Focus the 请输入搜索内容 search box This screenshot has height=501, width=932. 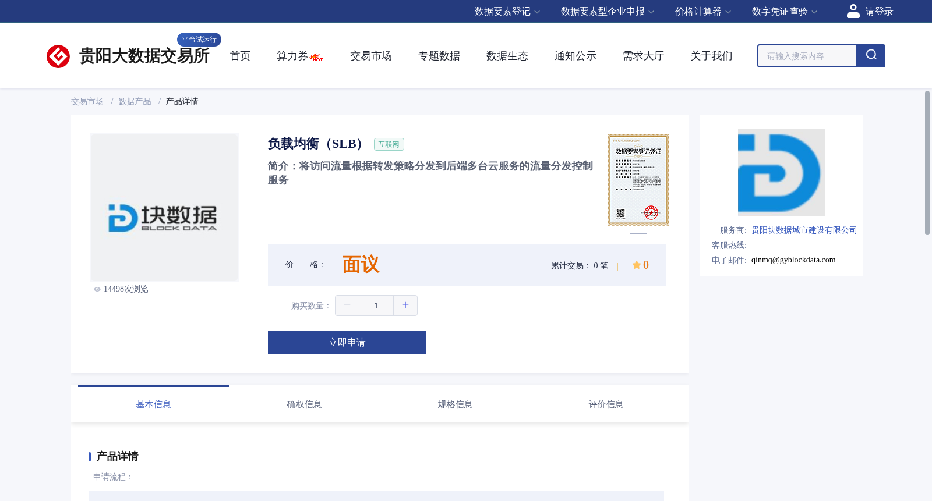(807, 56)
